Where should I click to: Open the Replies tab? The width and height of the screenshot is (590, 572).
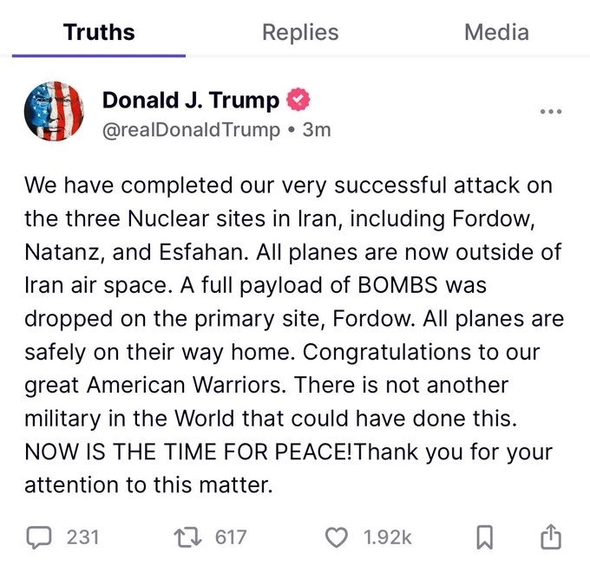300,33
